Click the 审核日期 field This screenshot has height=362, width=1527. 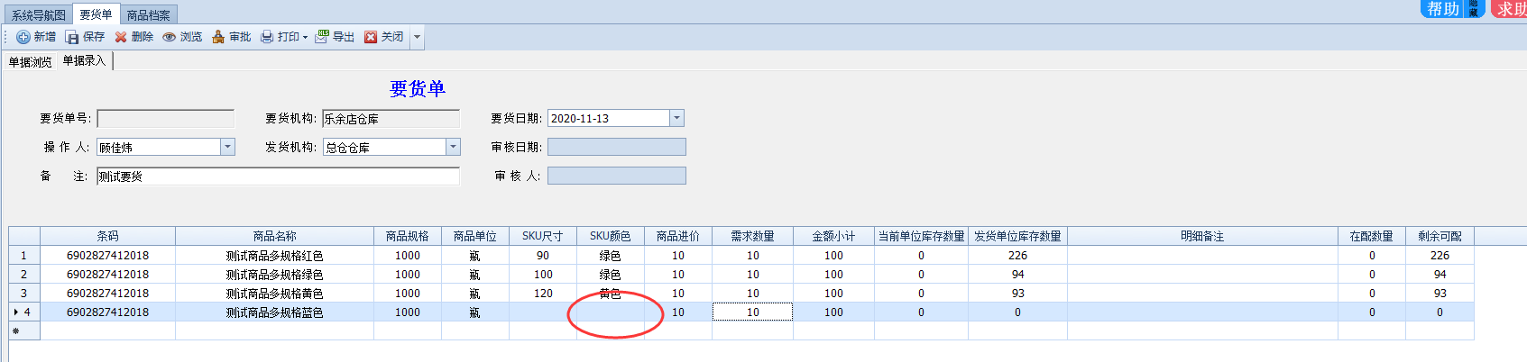[x=617, y=147]
